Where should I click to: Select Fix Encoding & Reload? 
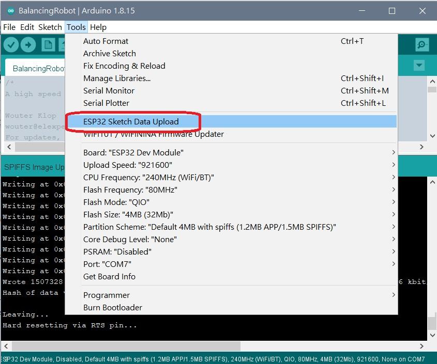pos(231,66)
